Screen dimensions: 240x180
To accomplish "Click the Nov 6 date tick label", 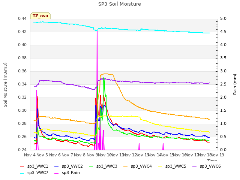I will 55,155.
